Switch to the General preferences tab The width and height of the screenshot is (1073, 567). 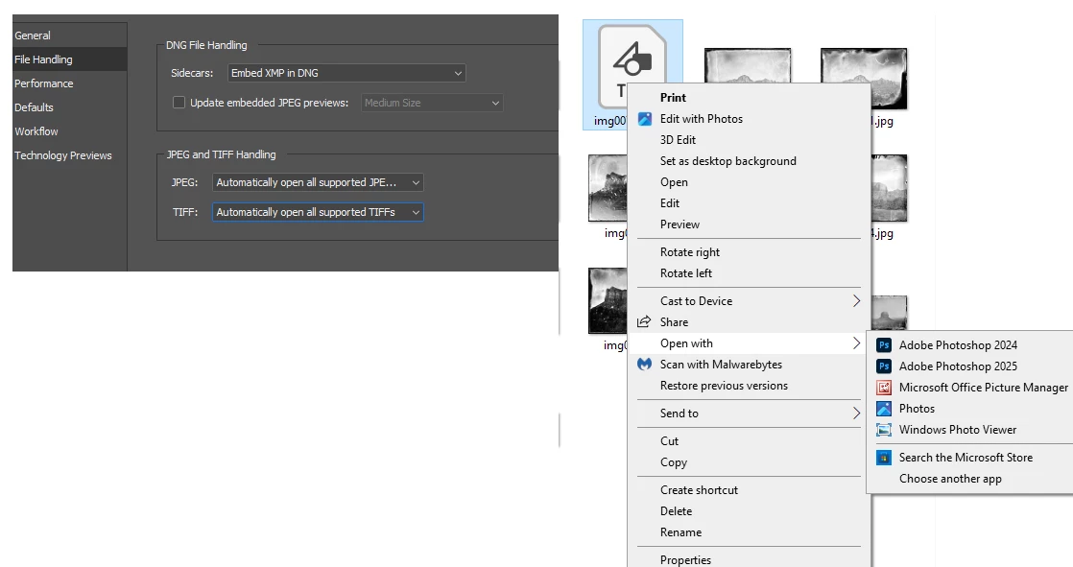[x=70, y=35]
